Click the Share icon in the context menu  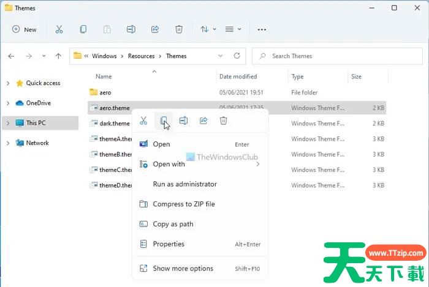(x=203, y=121)
